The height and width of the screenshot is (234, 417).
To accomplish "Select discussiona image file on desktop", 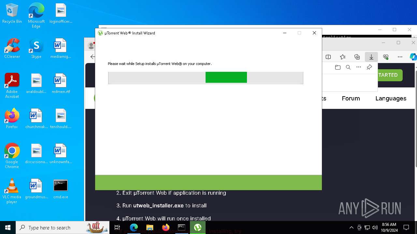I will click(36, 154).
